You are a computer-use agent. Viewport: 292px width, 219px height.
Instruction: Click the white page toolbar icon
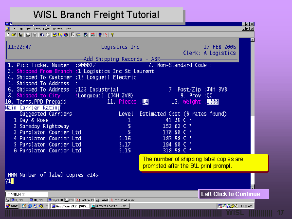(x=73, y=35)
